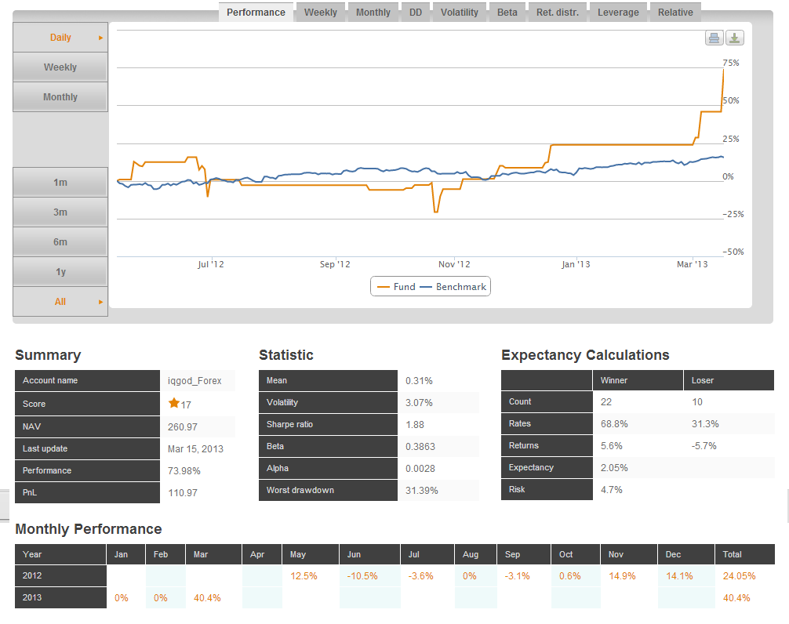Click the Loser returns -5.7%

pyautogui.click(x=704, y=446)
